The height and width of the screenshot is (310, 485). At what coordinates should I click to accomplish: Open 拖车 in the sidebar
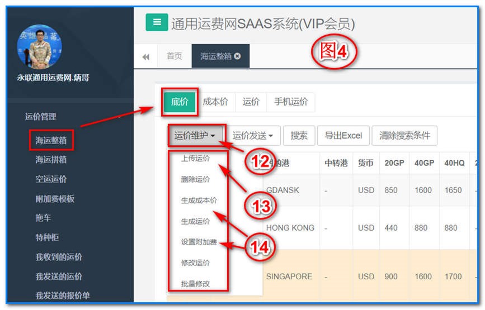43,218
